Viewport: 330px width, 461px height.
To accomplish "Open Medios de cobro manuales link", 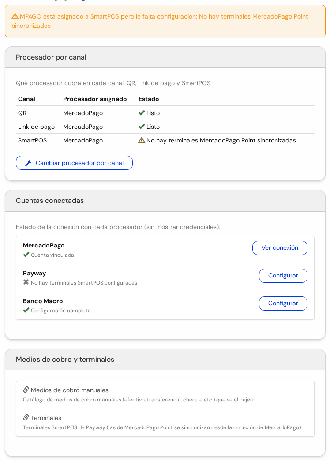I will (69, 390).
